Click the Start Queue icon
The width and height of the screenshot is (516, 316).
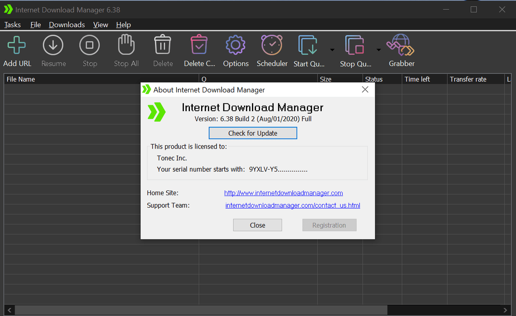point(308,45)
